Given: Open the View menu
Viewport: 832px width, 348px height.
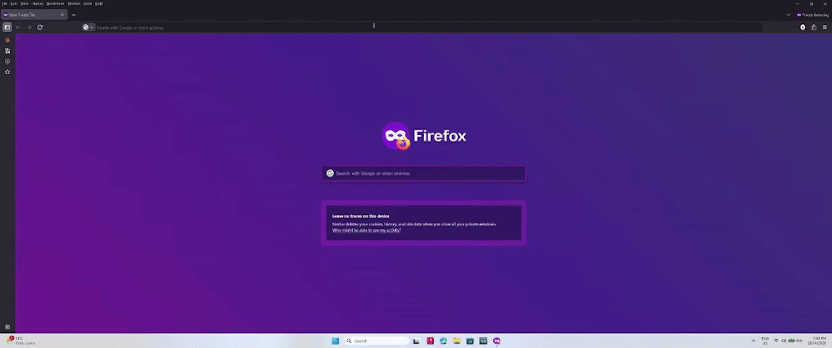Looking at the screenshot, I should tap(24, 3).
